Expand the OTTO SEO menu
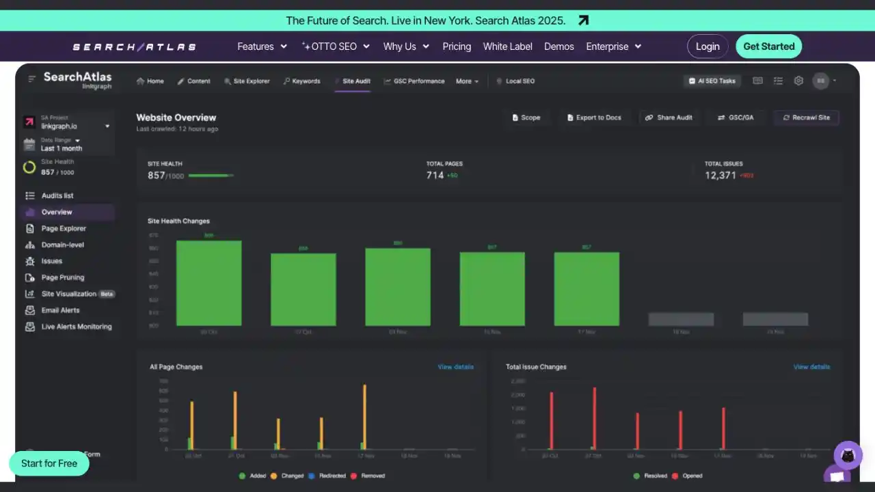The image size is (875, 492). click(x=336, y=46)
